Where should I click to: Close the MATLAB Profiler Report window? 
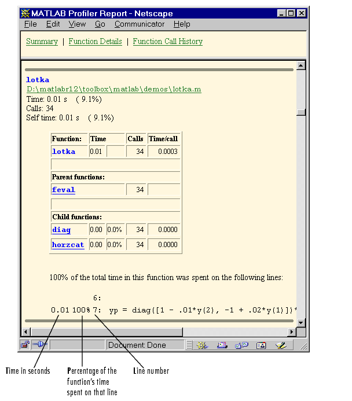click(302, 13)
